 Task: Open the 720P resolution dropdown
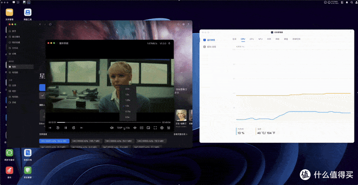[119, 128]
